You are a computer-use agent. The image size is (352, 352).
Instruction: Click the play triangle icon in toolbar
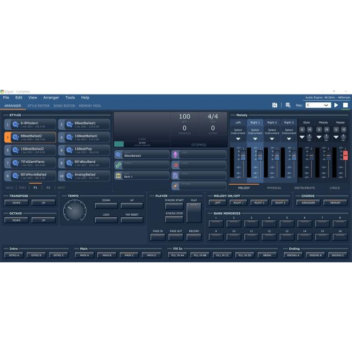pos(336,105)
